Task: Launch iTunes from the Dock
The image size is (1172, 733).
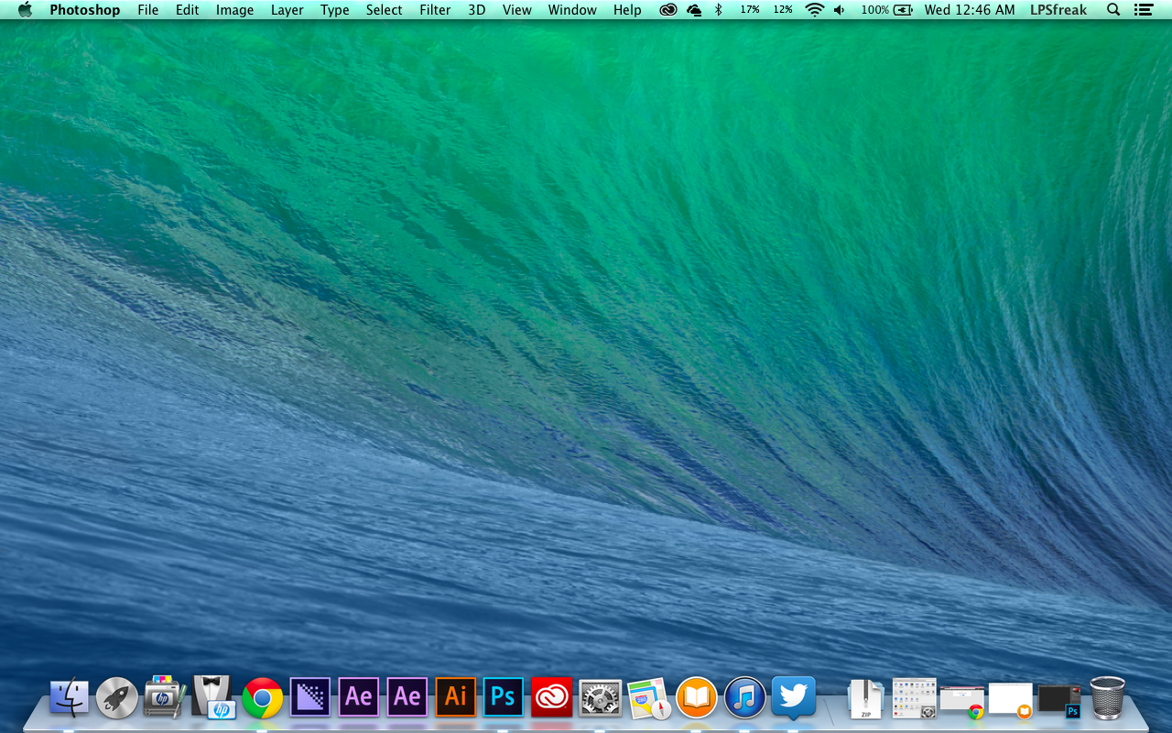Action: coord(745,698)
